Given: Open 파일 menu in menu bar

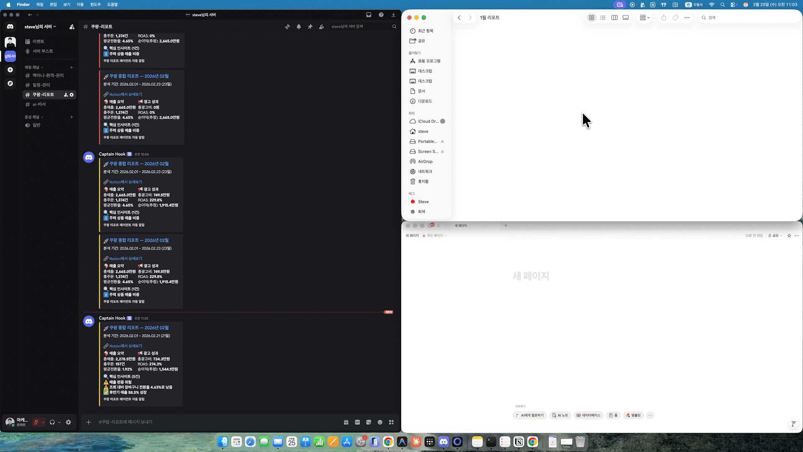Looking at the screenshot, I should coord(40,5).
